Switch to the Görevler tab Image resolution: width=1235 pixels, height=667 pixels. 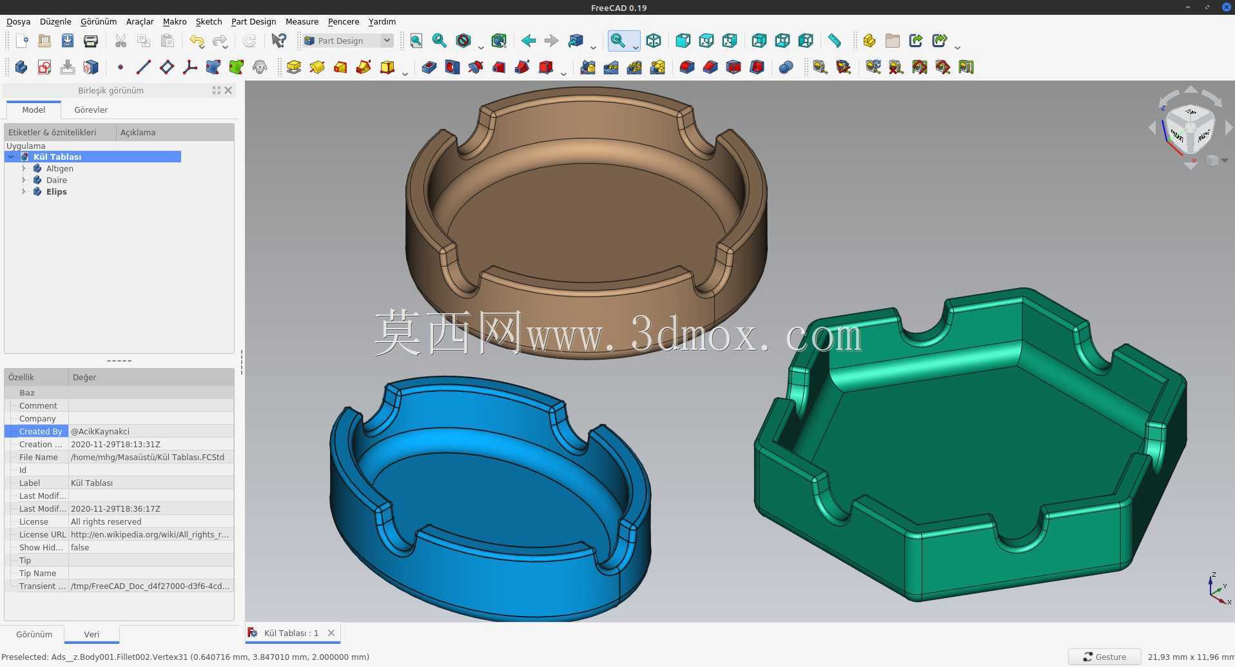pos(91,110)
